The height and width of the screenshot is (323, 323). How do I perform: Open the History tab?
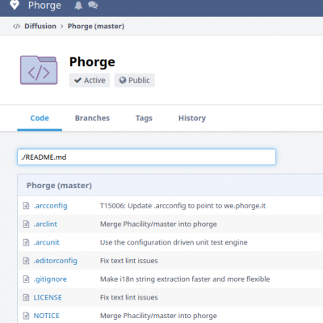[x=192, y=118]
